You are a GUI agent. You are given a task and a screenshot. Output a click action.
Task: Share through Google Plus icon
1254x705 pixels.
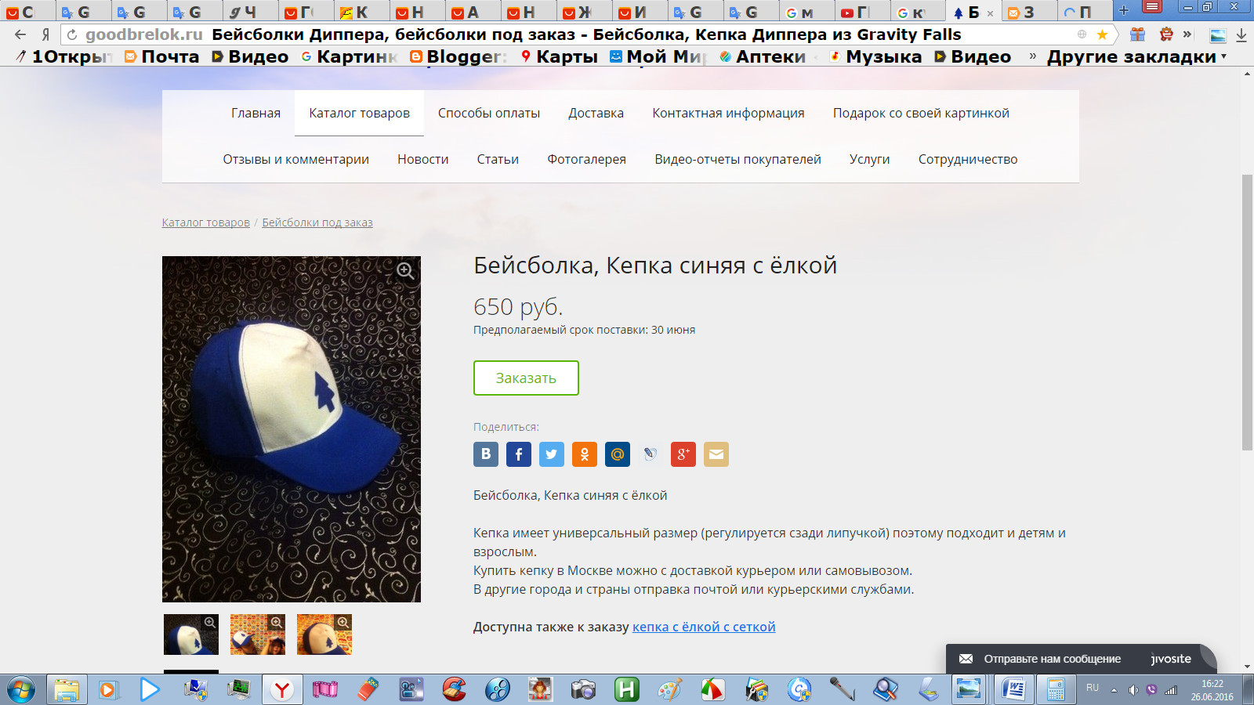(683, 454)
